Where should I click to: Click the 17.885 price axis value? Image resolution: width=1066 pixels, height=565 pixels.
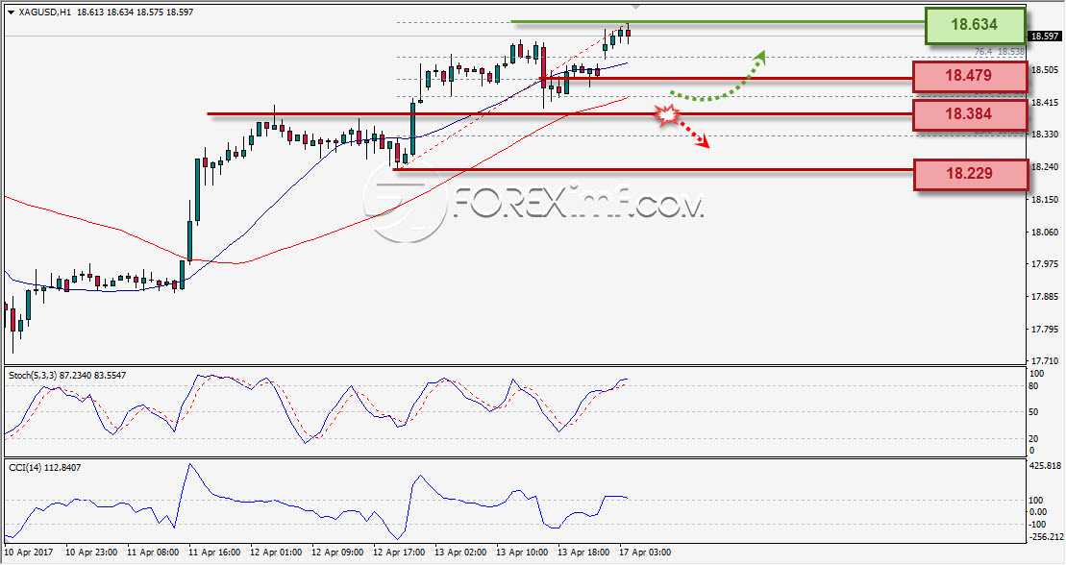(1045, 297)
